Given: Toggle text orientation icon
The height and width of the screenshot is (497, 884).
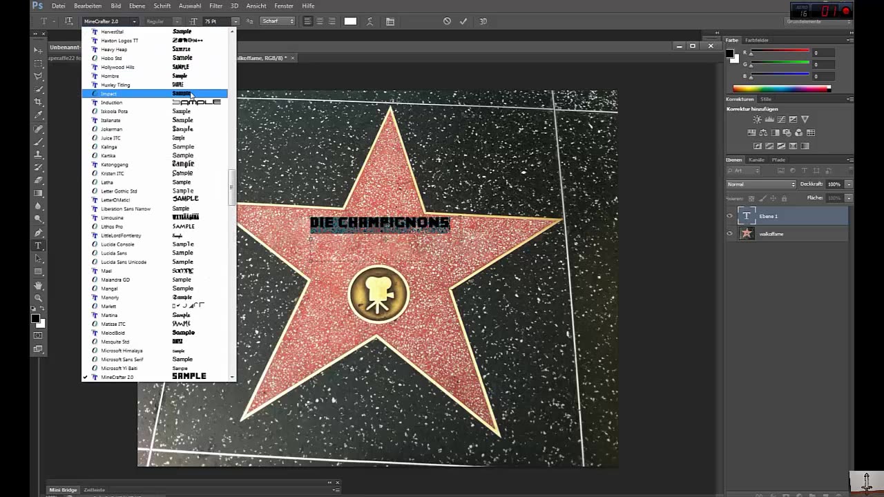Looking at the screenshot, I should pyautogui.click(x=69, y=21).
